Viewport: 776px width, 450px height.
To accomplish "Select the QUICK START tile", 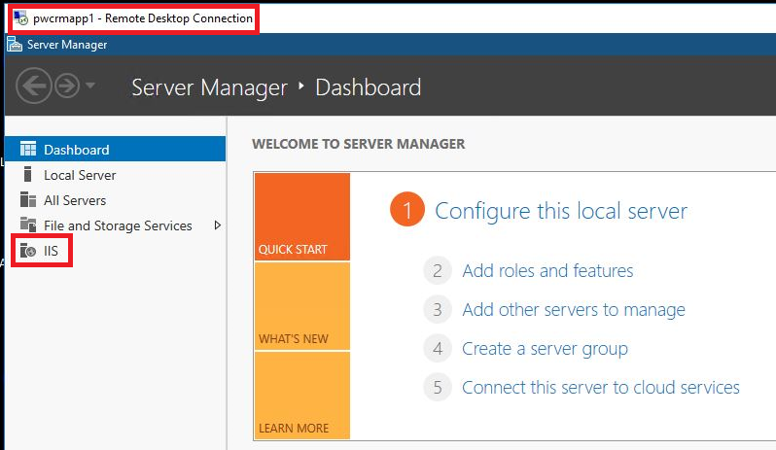I will (301, 217).
